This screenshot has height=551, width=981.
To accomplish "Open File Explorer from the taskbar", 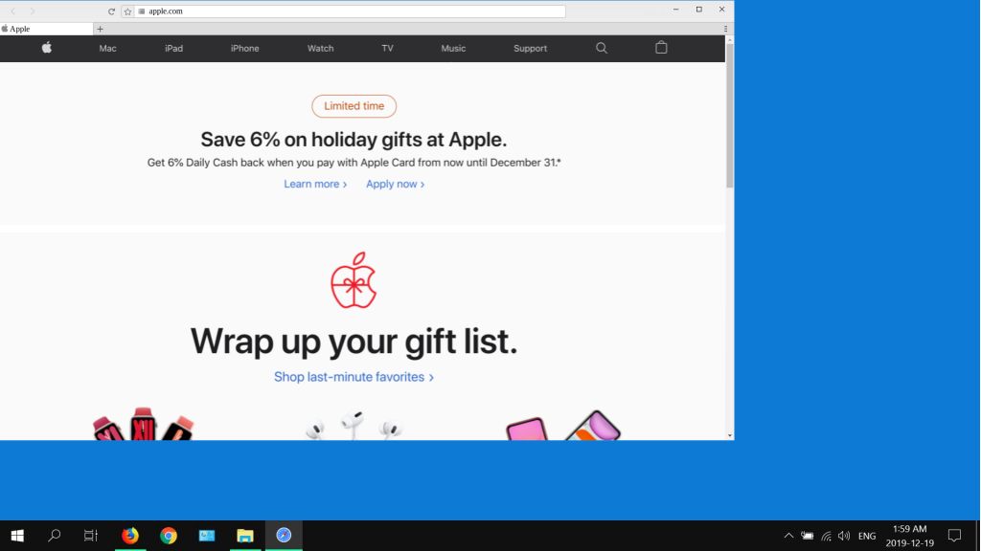I will tap(245, 536).
